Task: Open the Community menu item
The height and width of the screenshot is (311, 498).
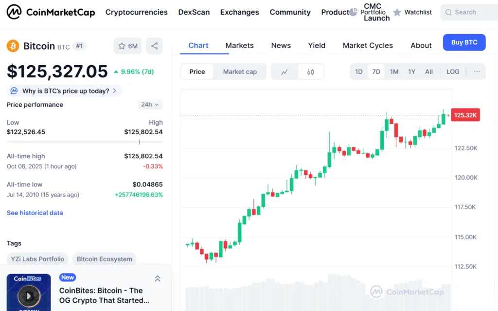Action: click(x=290, y=12)
